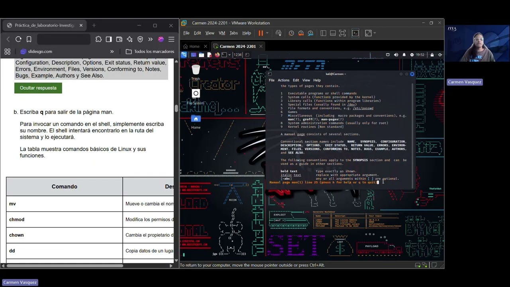
Task: Open Trash on Kali desktop
Action: 196,72
